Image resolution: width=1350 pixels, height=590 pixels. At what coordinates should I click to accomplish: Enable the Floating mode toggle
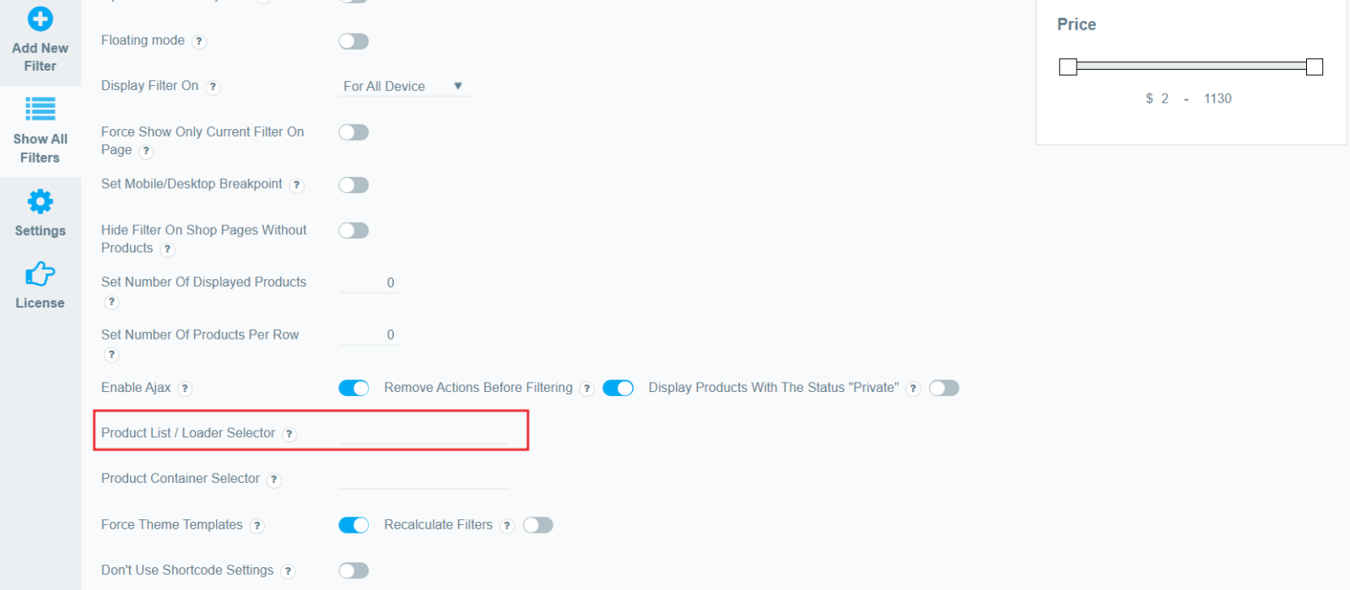coord(354,41)
